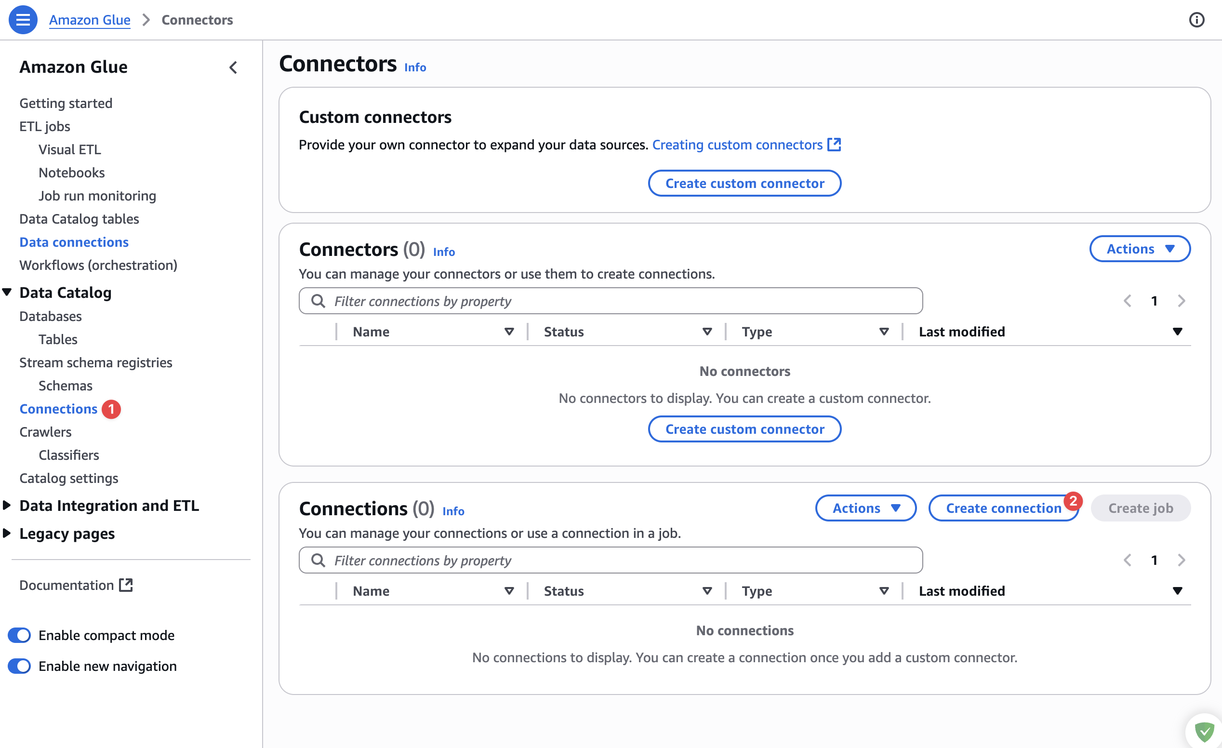This screenshot has width=1222, height=748.
Task: Open Info link next to page title Connectors
Action: click(415, 67)
